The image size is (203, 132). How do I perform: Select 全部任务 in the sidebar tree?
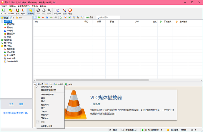pos(8,21)
